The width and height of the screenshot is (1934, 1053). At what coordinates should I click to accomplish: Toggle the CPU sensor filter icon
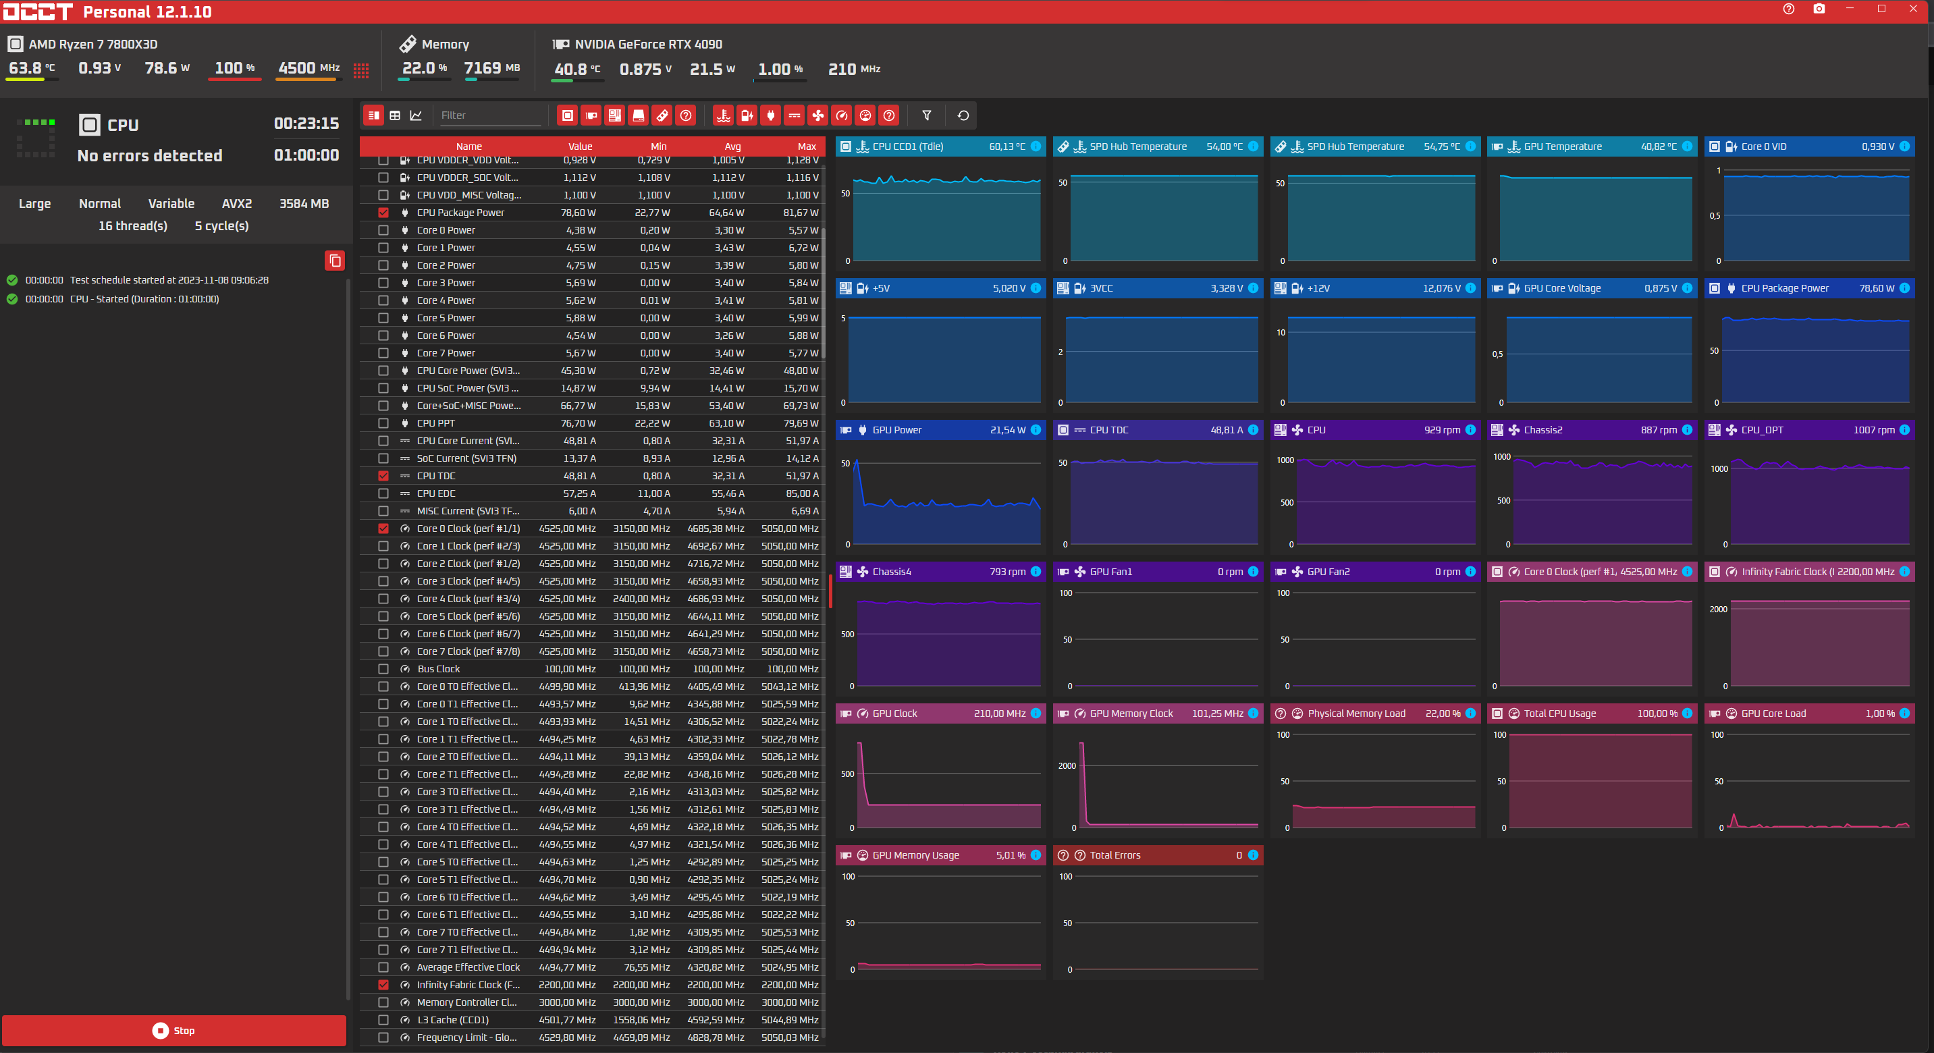(x=568, y=115)
